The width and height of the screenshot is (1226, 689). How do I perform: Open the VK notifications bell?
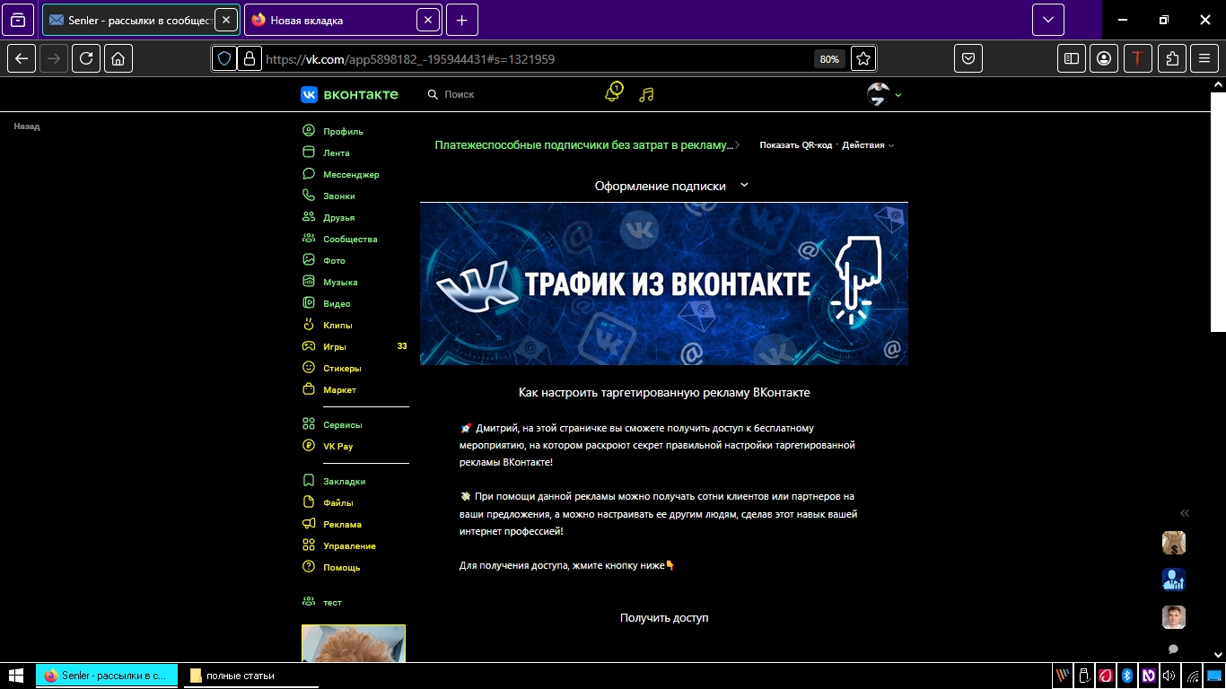coord(613,93)
